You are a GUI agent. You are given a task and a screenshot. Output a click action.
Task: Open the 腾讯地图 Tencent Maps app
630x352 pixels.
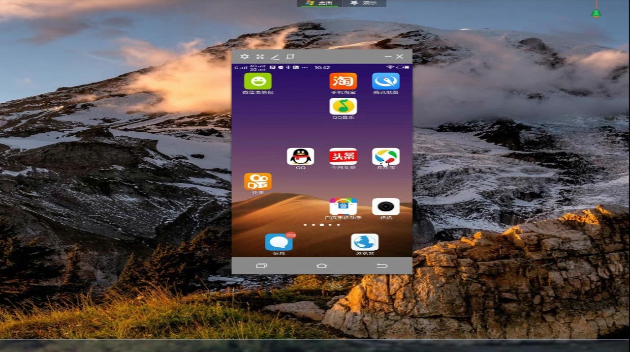tap(385, 81)
